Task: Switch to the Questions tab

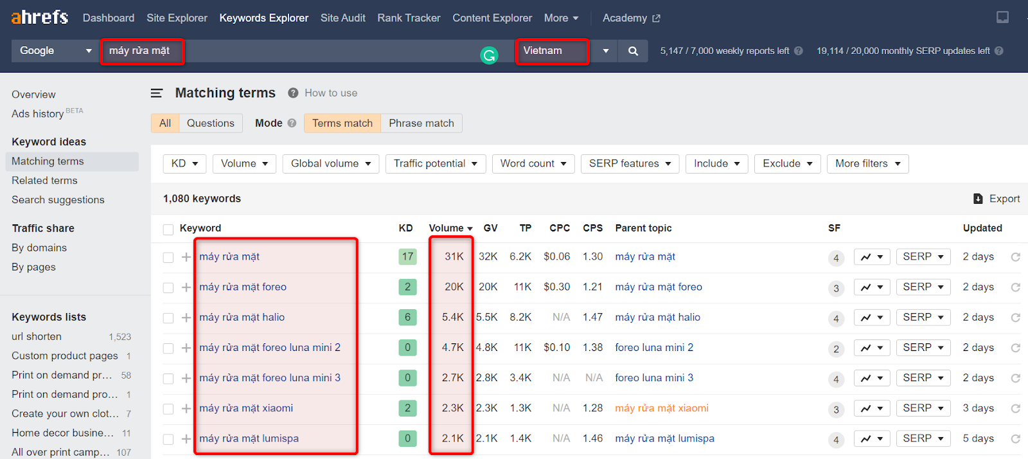Action: point(211,123)
